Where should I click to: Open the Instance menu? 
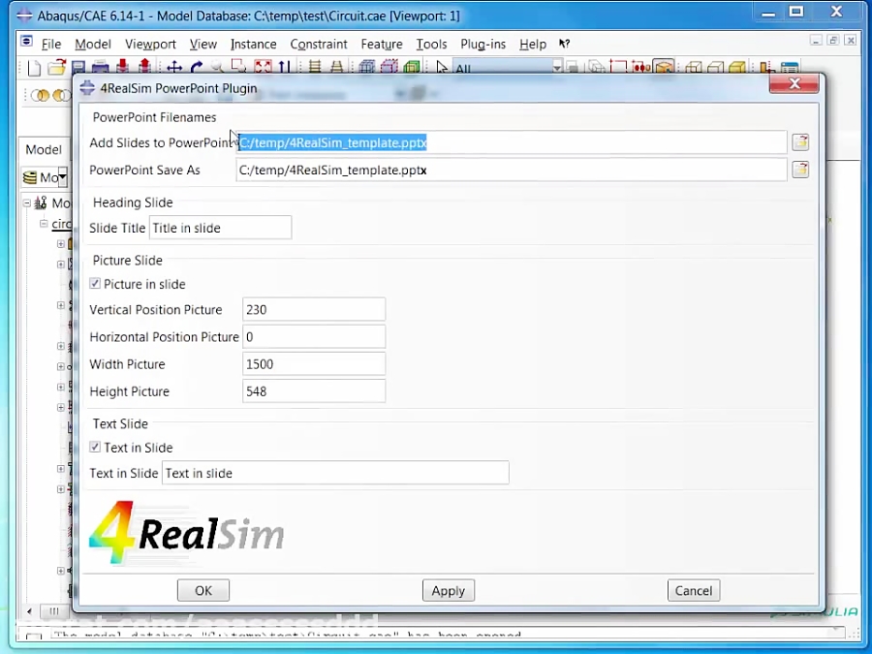coord(253,44)
